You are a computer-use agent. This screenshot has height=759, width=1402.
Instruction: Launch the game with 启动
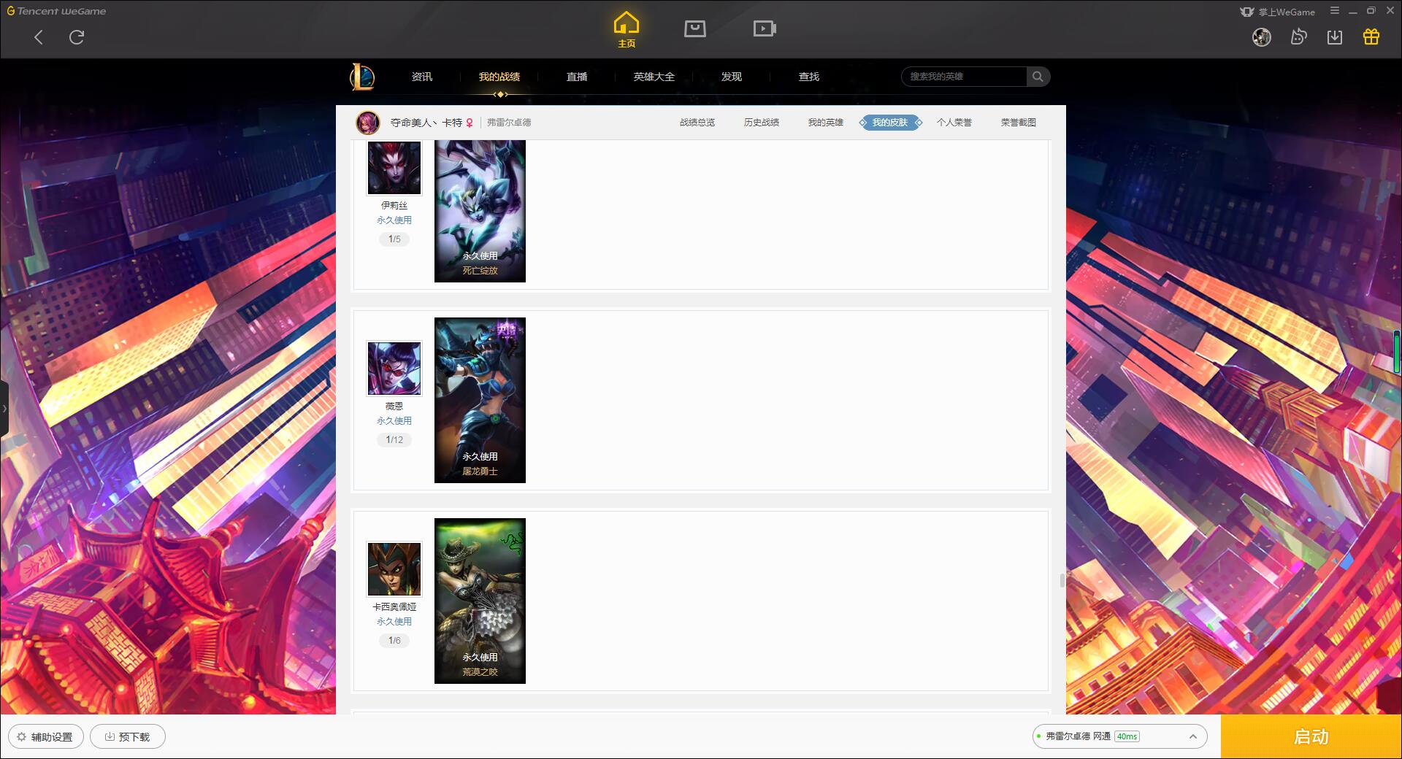click(x=1311, y=736)
